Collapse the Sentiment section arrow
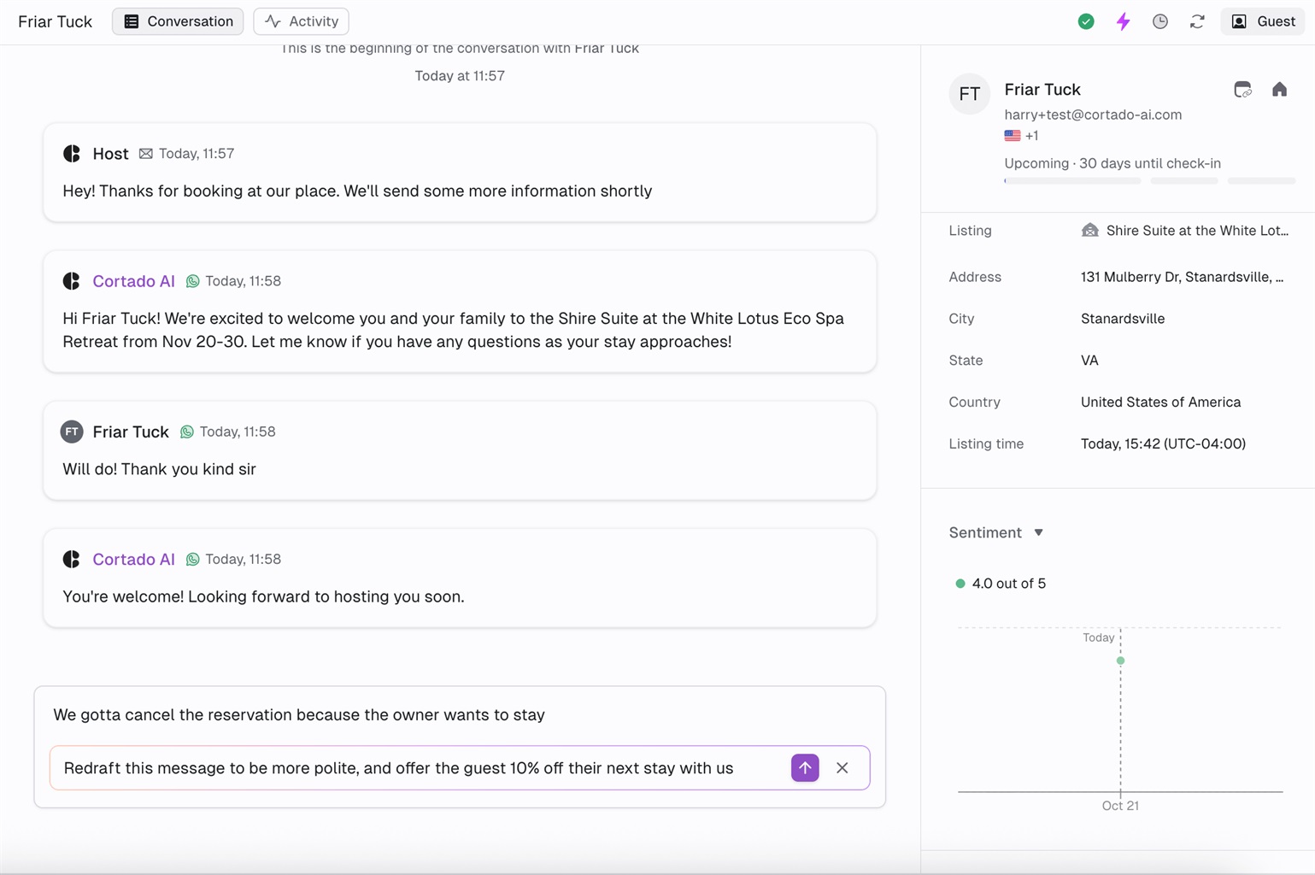Screen dimensions: 1315x875 coord(1038,532)
